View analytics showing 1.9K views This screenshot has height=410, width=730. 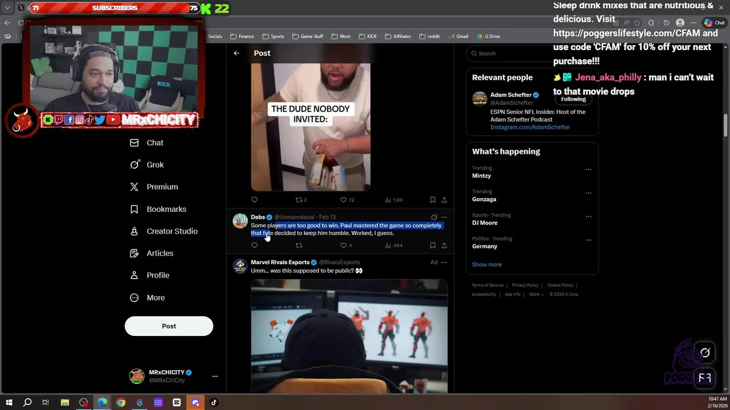394,200
